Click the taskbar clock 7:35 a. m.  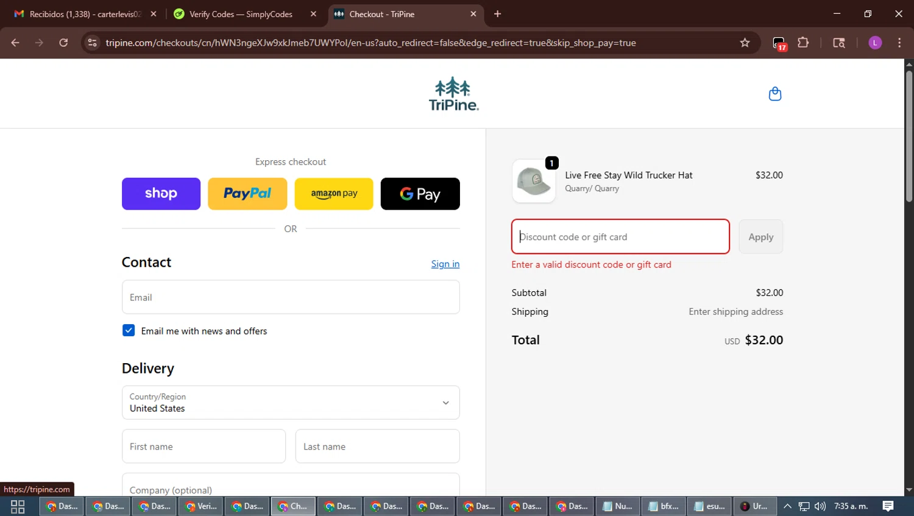tap(851, 506)
